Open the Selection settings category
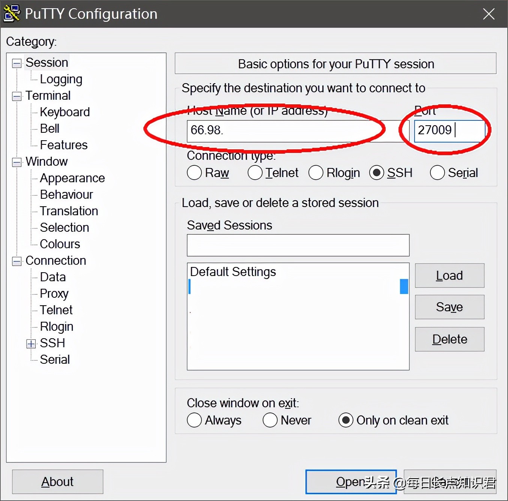The image size is (508, 501). tap(65, 228)
